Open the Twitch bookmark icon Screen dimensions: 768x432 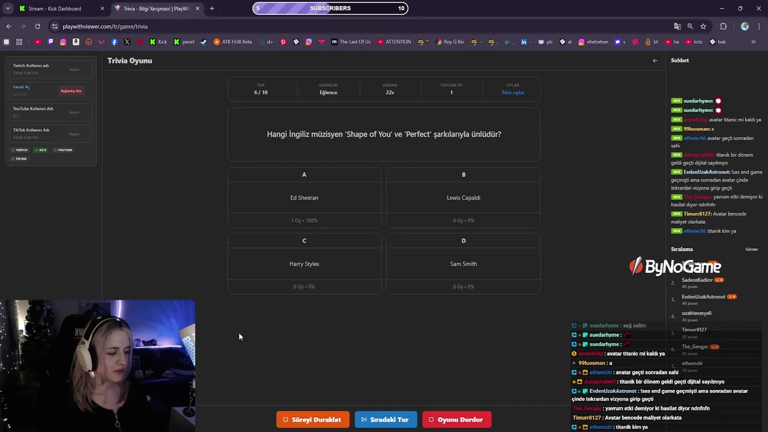(50, 42)
